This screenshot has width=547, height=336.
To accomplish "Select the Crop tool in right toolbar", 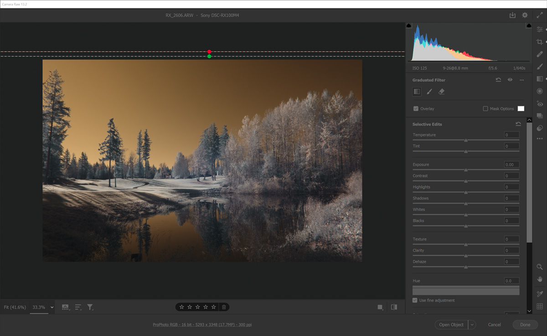I will pyautogui.click(x=540, y=41).
